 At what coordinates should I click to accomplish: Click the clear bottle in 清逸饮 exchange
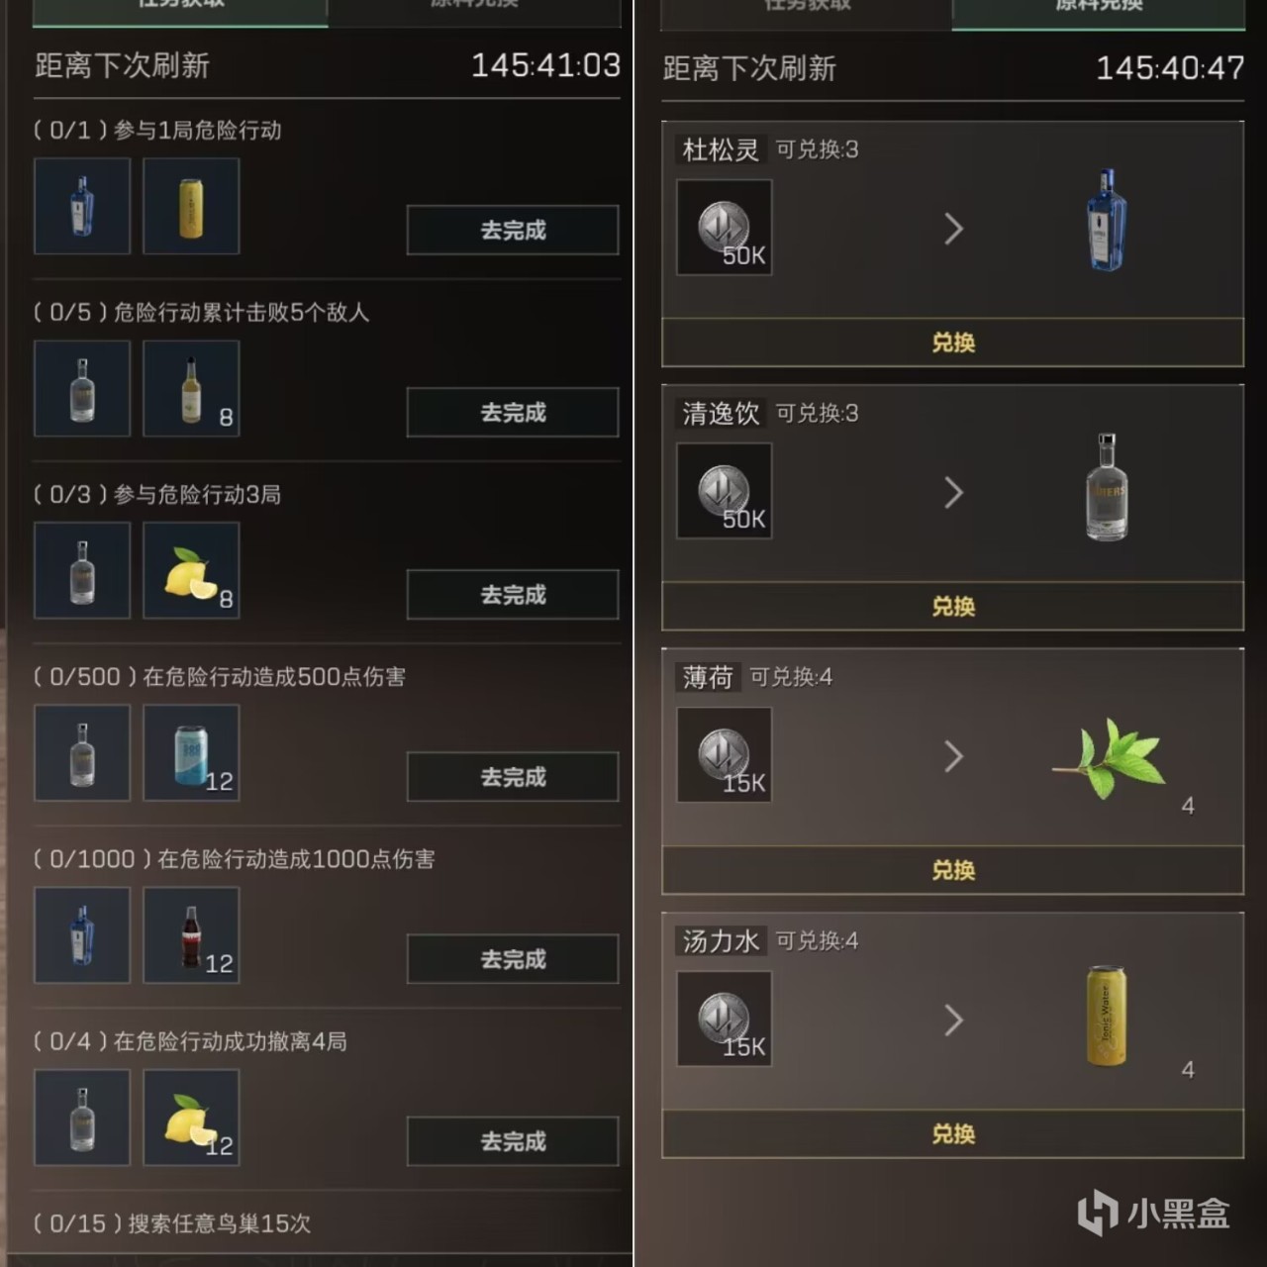(1107, 487)
